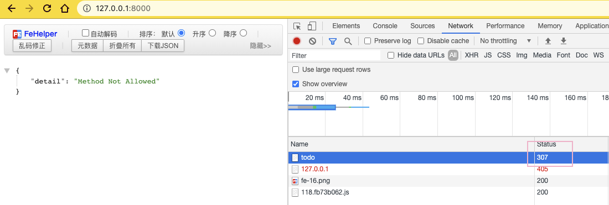Uncheck Show overview checkbox
The height and width of the screenshot is (205, 609).
[296, 83]
